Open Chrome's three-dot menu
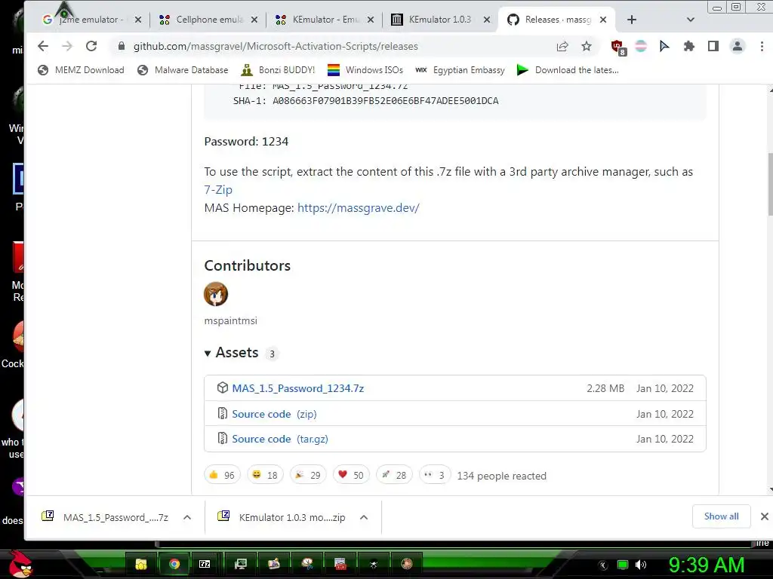This screenshot has width=773, height=579. pyautogui.click(x=762, y=46)
